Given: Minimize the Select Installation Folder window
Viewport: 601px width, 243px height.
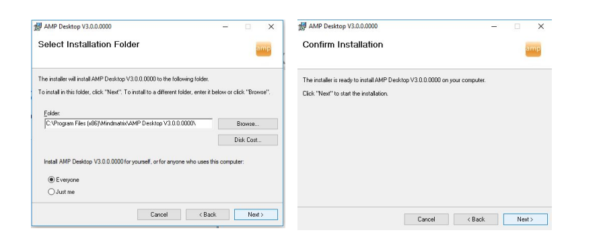Looking at the screenshot, I should [x=225, y=27].
